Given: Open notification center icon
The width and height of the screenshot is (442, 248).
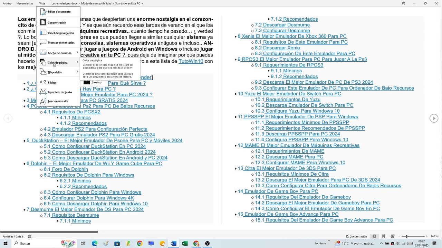Looking at the screenshot, I should (x=434, y=244).
